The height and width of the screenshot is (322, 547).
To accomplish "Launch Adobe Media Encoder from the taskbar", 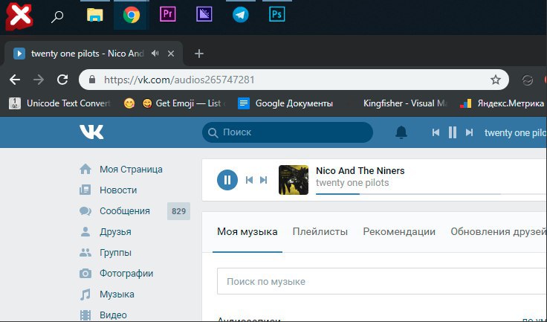I will point(204,14).
